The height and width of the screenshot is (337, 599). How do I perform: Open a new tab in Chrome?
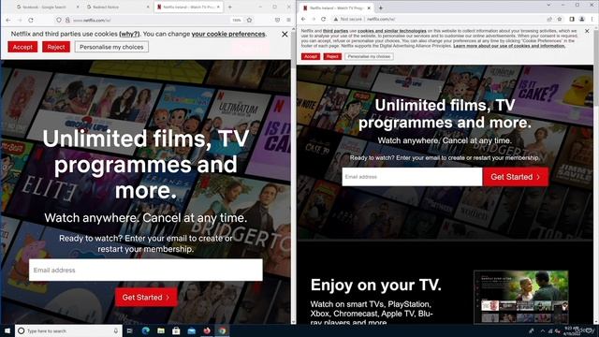tap(381, 7)
